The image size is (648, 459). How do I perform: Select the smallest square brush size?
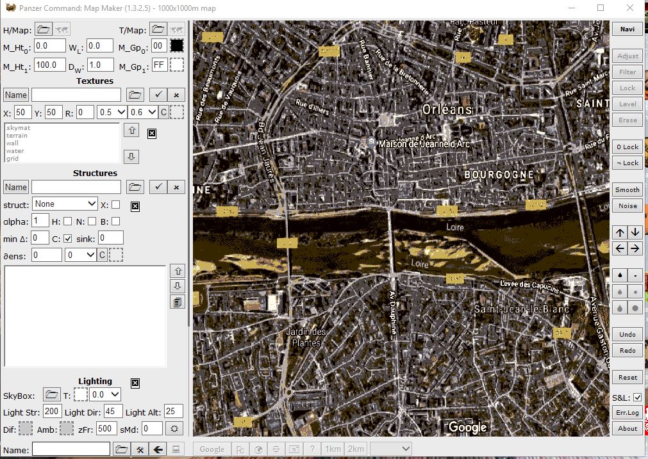coord(635,275)
